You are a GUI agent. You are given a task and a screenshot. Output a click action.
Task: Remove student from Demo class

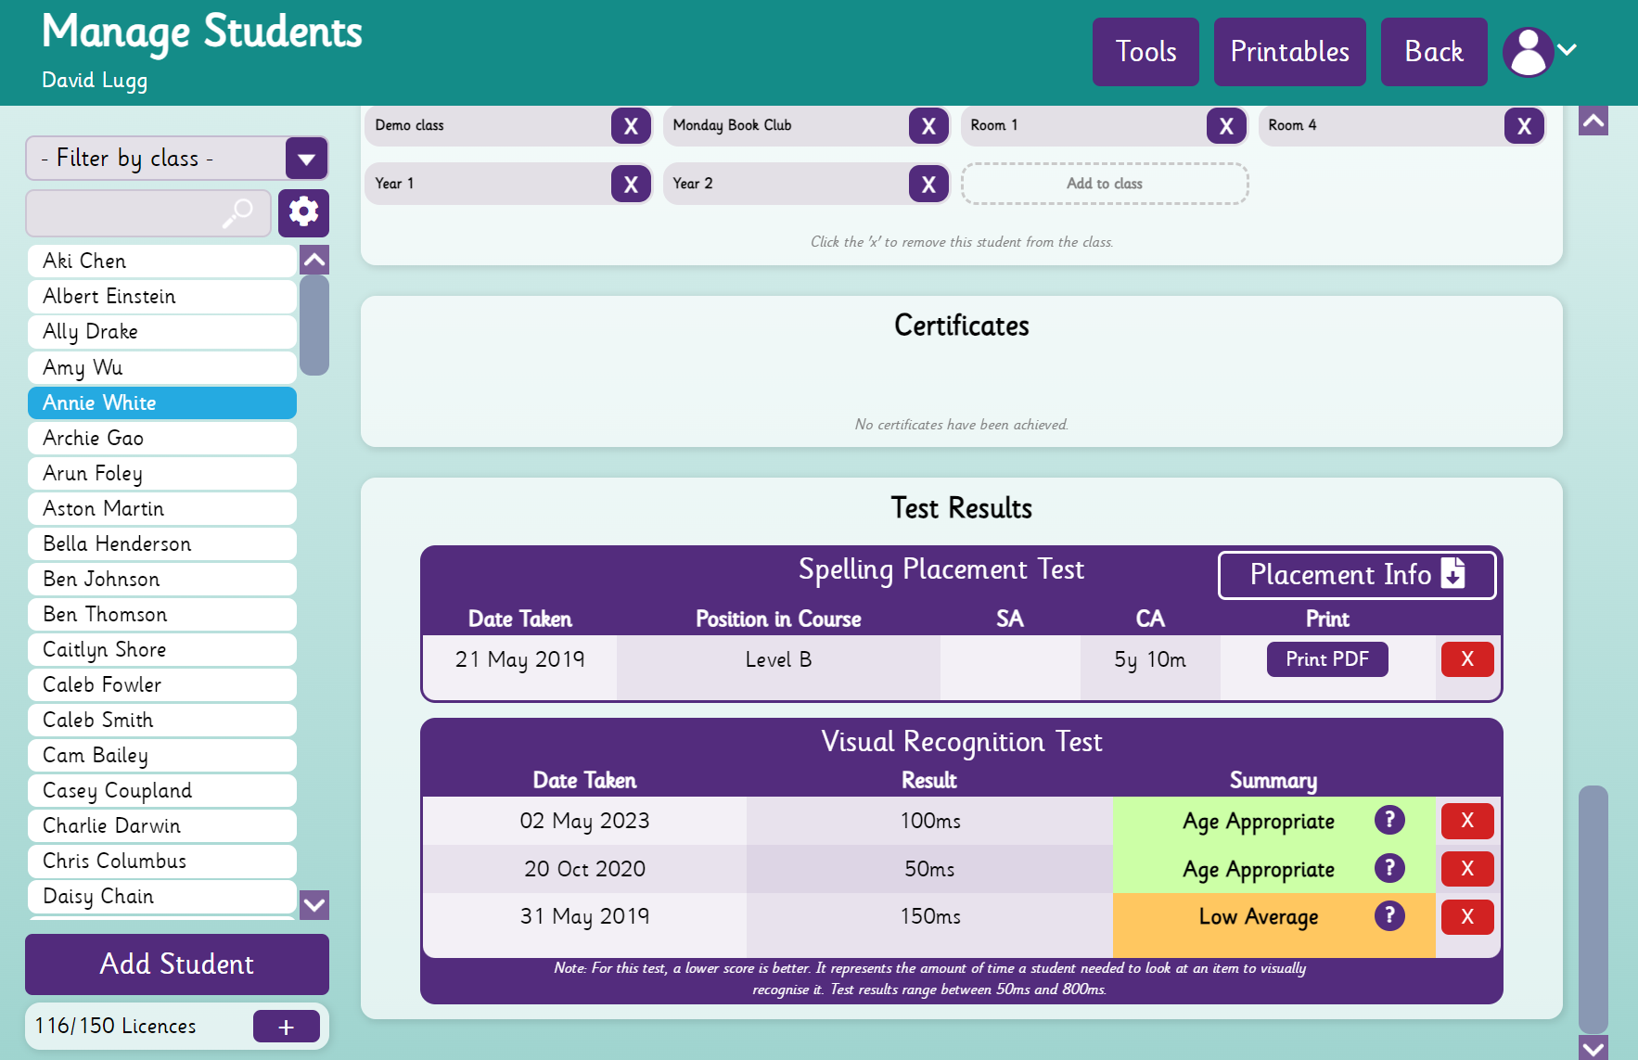[x=631, y=126]
